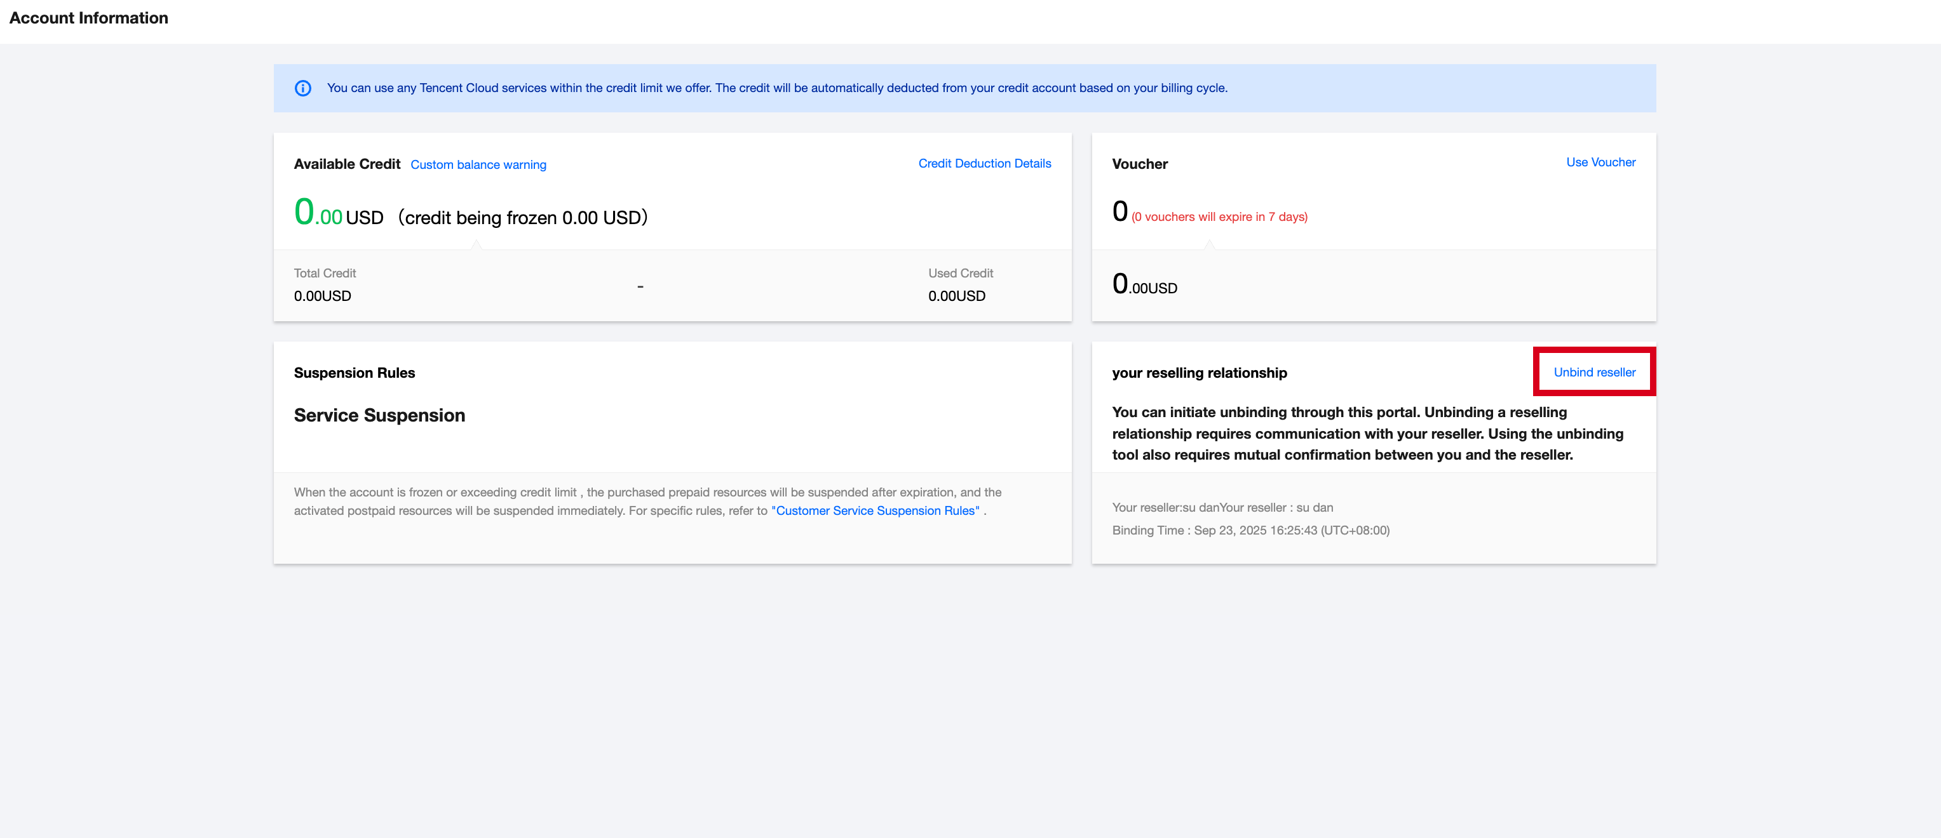Click the 'Your reseller: su dan' text
Screen dimensions: 1941x838
click(1222, 507)
